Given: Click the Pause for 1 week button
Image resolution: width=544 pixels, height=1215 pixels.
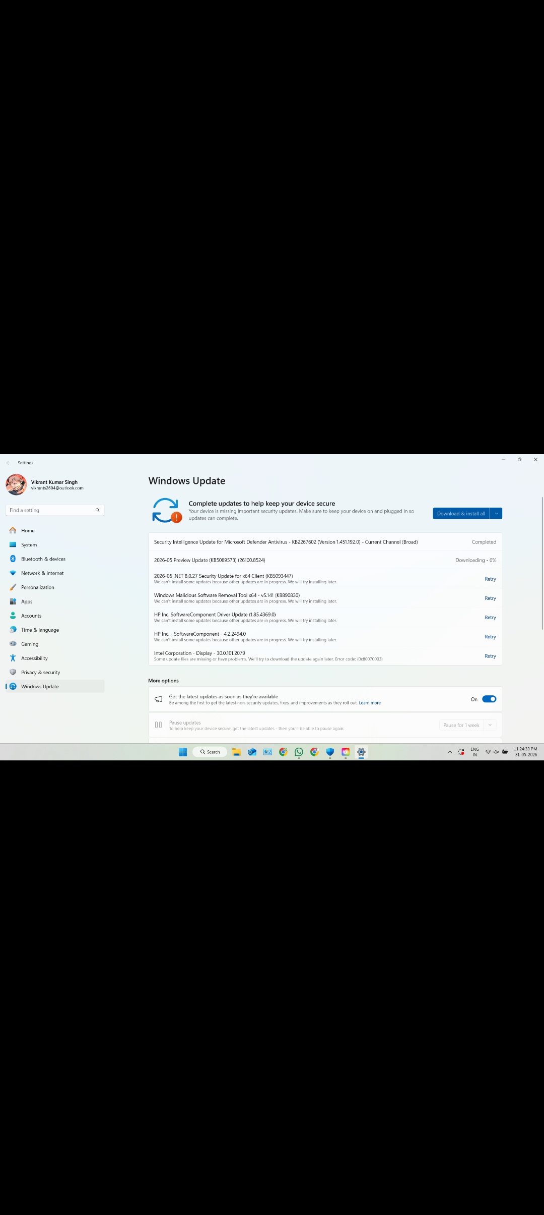Looking at the screenshot, I should pos(461,725).
